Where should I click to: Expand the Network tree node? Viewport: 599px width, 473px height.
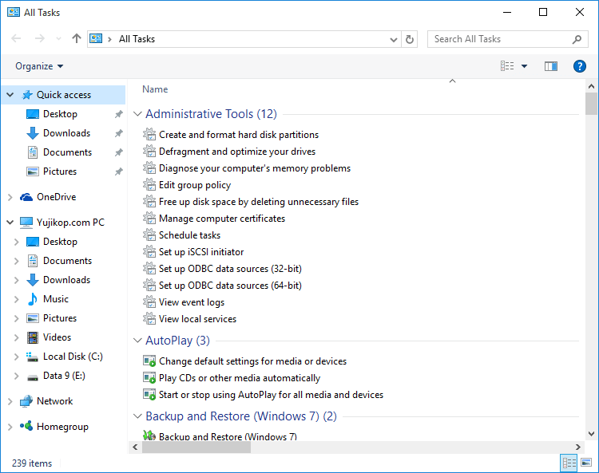tap(10, 401)
